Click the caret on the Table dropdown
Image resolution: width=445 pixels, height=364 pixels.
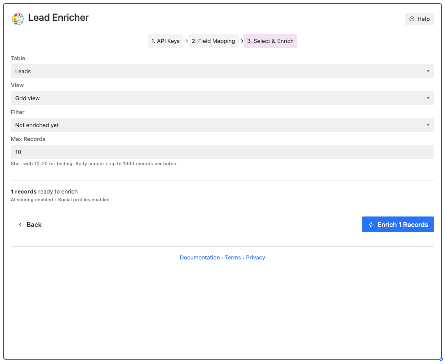[428, 71]
